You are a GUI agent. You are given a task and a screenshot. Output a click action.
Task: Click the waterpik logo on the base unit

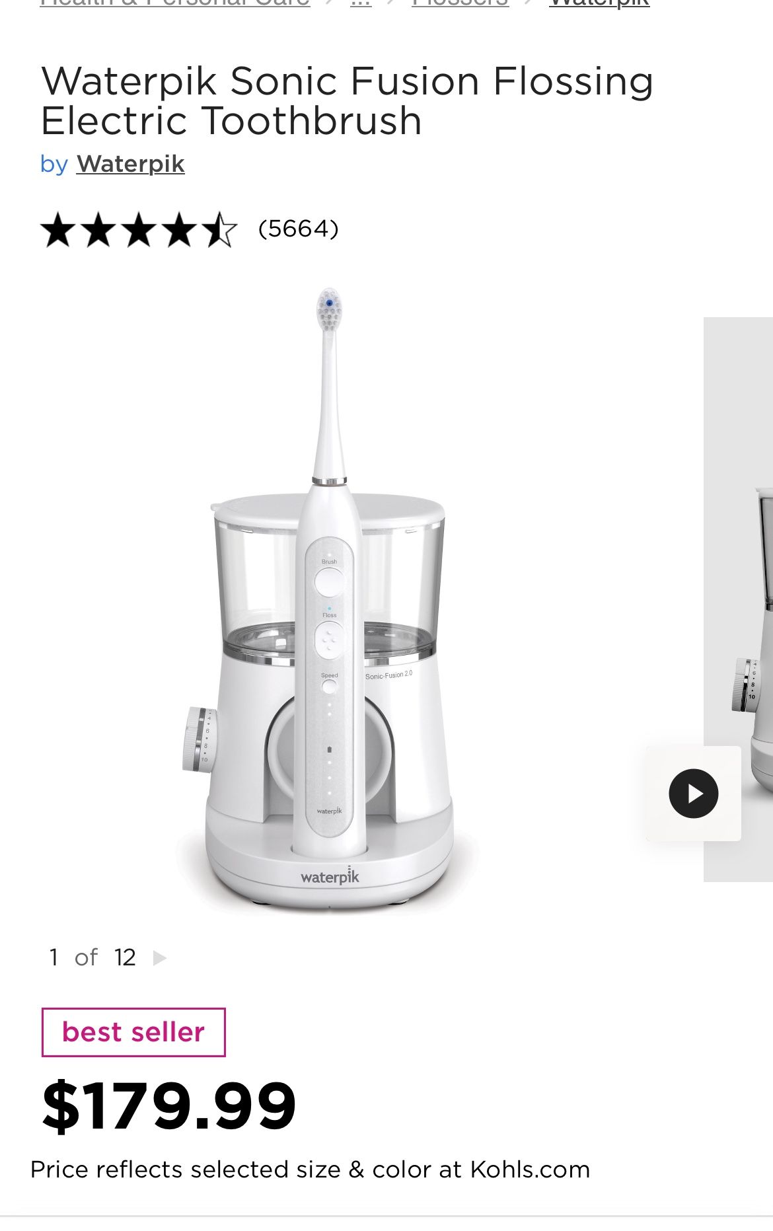(x=330, y=876)
